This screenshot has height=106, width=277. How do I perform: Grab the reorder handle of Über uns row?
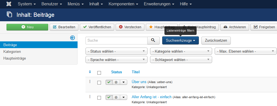(x=90, y=81)
